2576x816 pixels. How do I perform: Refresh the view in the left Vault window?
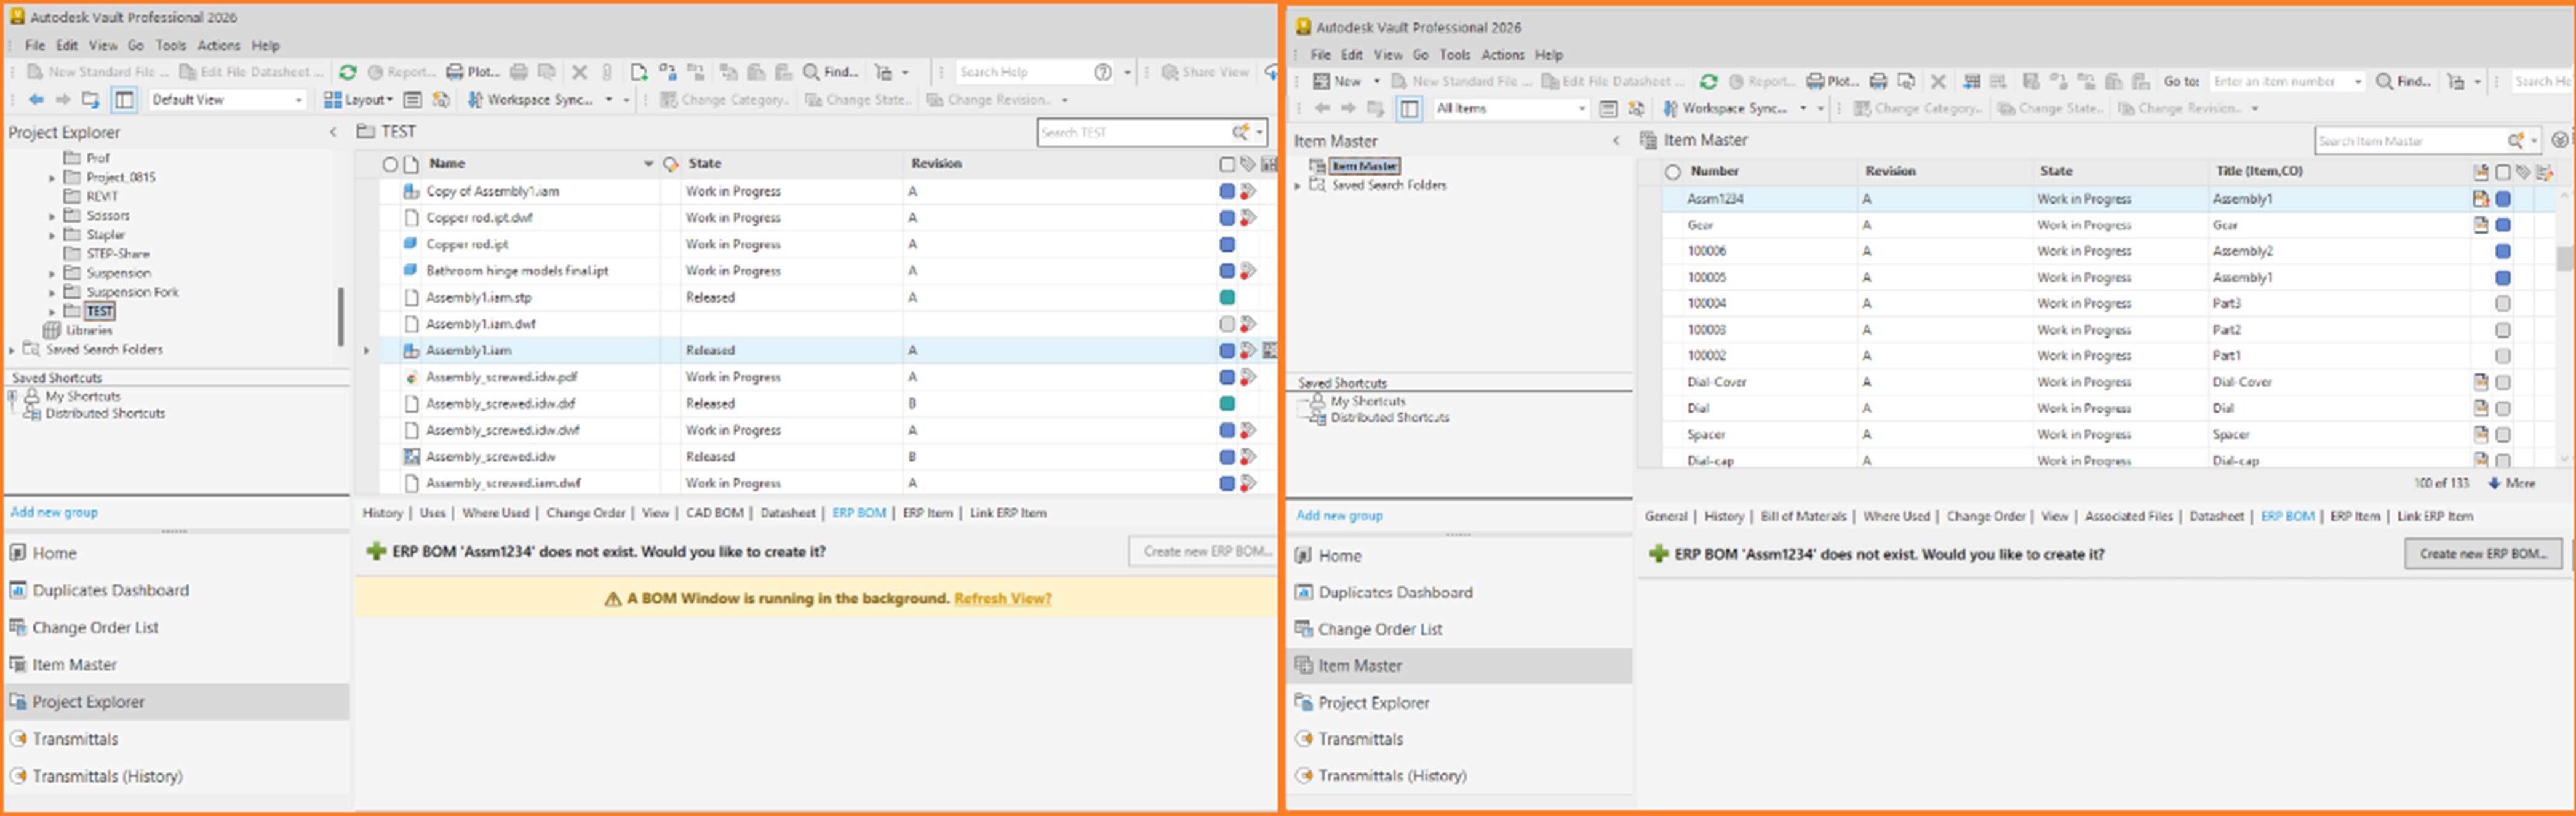pos(347,72)
